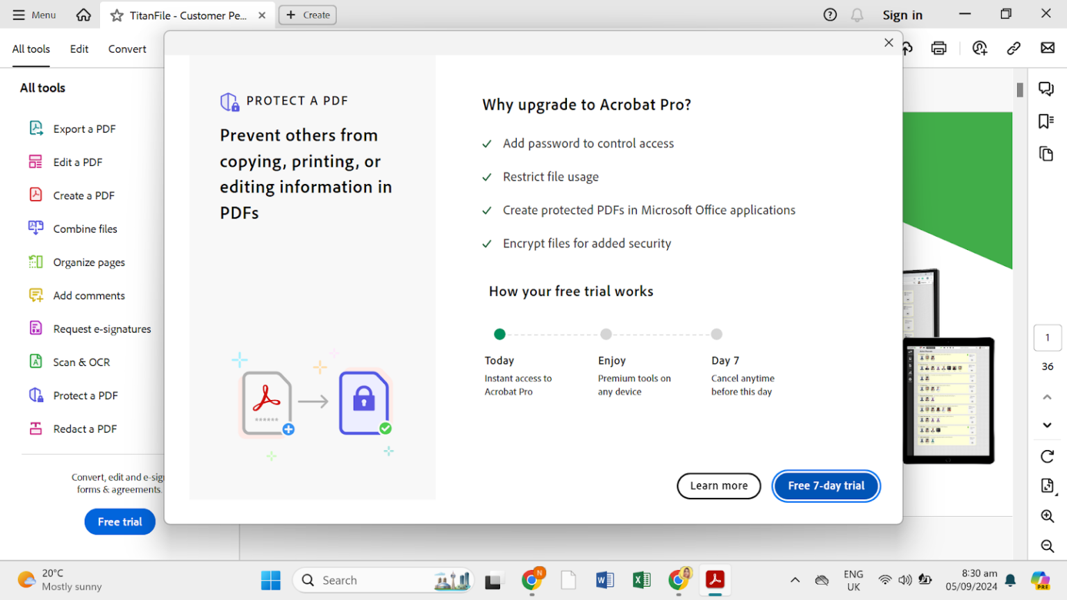Open the Edit menu
The image size is (1067, 600).
(78, 49)
